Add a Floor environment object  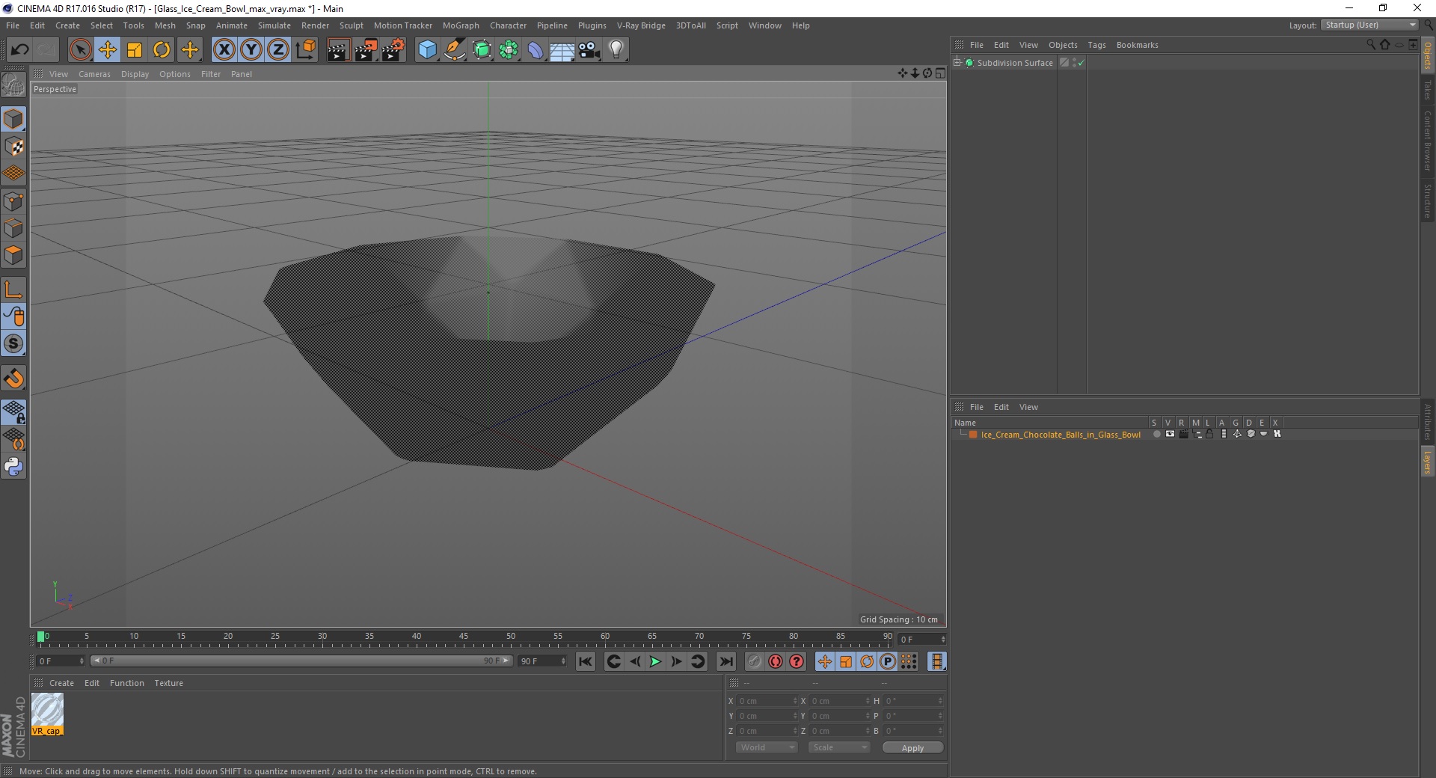point(562,50)
